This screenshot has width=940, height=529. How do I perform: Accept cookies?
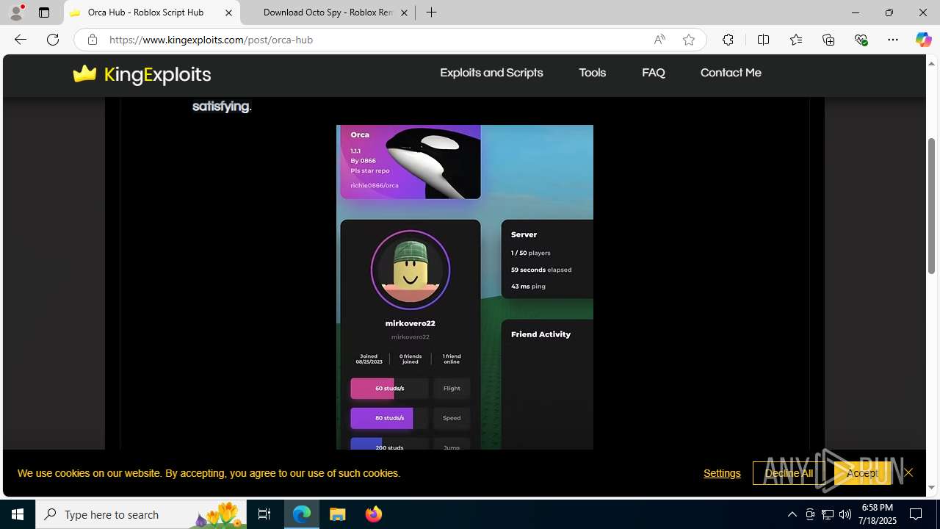tap(862, 473)
